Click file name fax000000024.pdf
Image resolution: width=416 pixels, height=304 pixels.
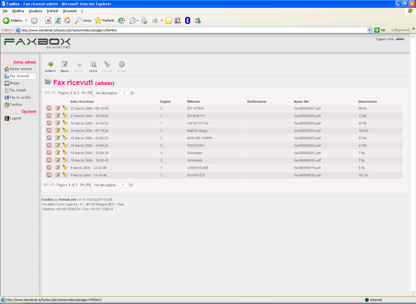[x=308, y=131]
